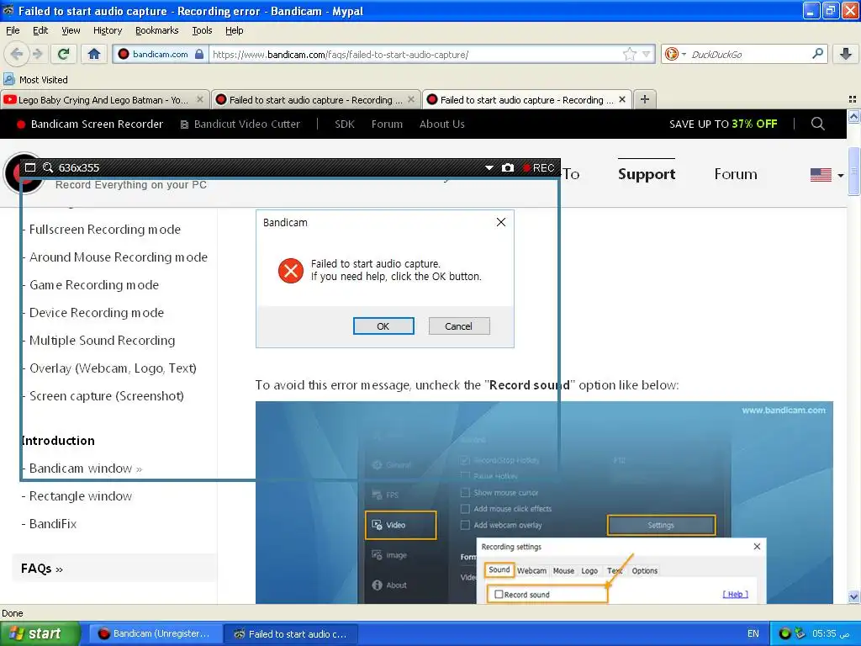Bookmark this page with the star icon
This screenshot has height=646, width=861.
pyautogui.click(x=629, y=54)
